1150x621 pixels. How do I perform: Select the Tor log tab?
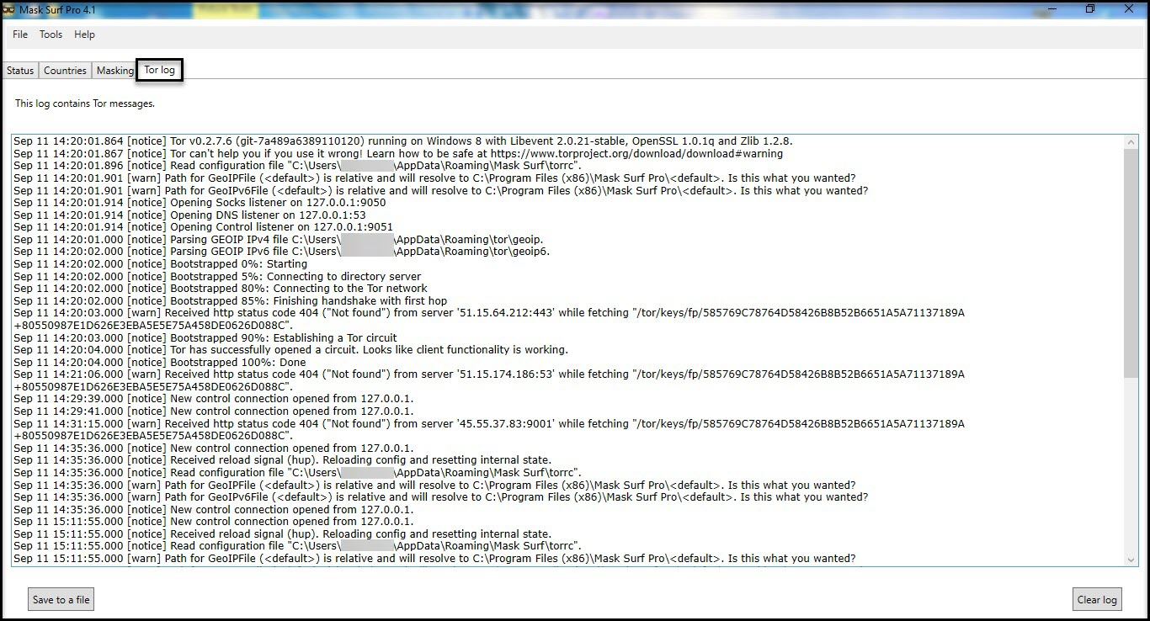[x=159, y=70]
